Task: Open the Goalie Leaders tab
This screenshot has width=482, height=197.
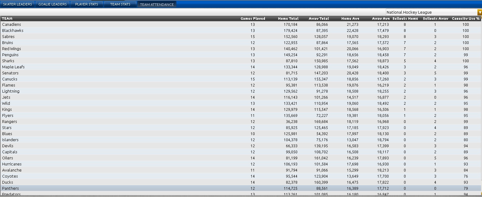Action: 52,4
